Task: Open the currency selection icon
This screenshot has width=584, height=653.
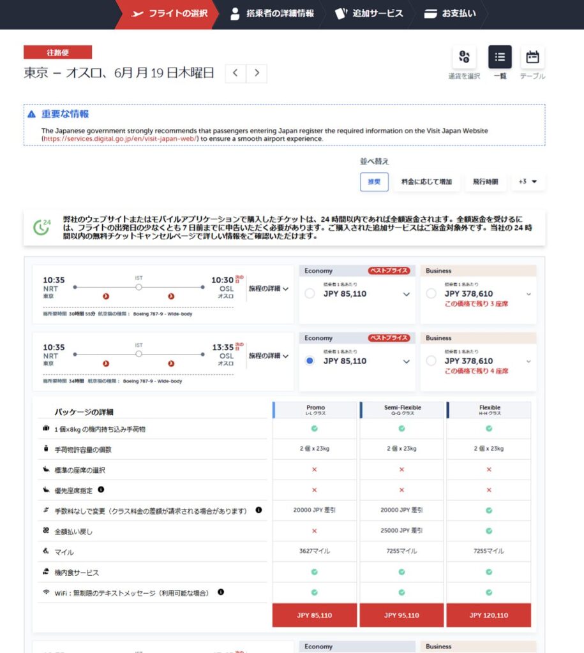Action: (x=464, y=58)
